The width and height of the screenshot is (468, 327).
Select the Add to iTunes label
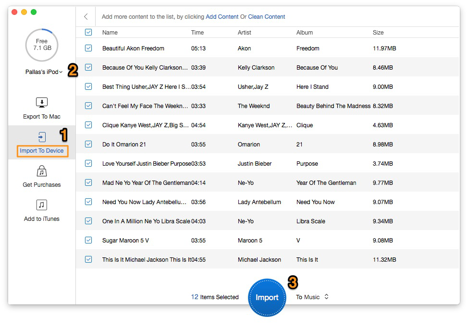[42, 218]
